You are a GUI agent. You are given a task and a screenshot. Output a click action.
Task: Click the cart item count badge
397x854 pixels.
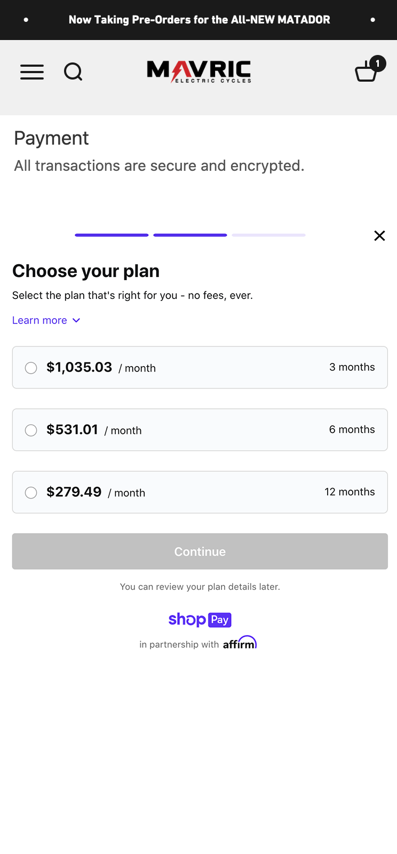click(378, 64)
